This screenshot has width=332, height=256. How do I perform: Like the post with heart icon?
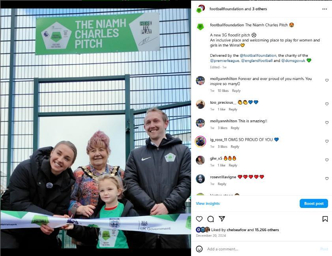click(x=199, y=219)
